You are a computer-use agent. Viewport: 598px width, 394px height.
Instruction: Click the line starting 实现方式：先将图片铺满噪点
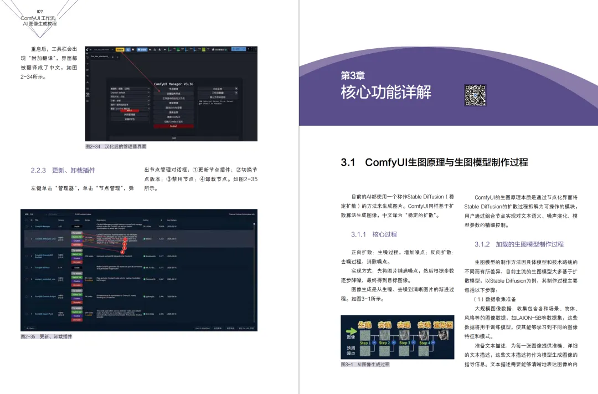tap(403, 271)
